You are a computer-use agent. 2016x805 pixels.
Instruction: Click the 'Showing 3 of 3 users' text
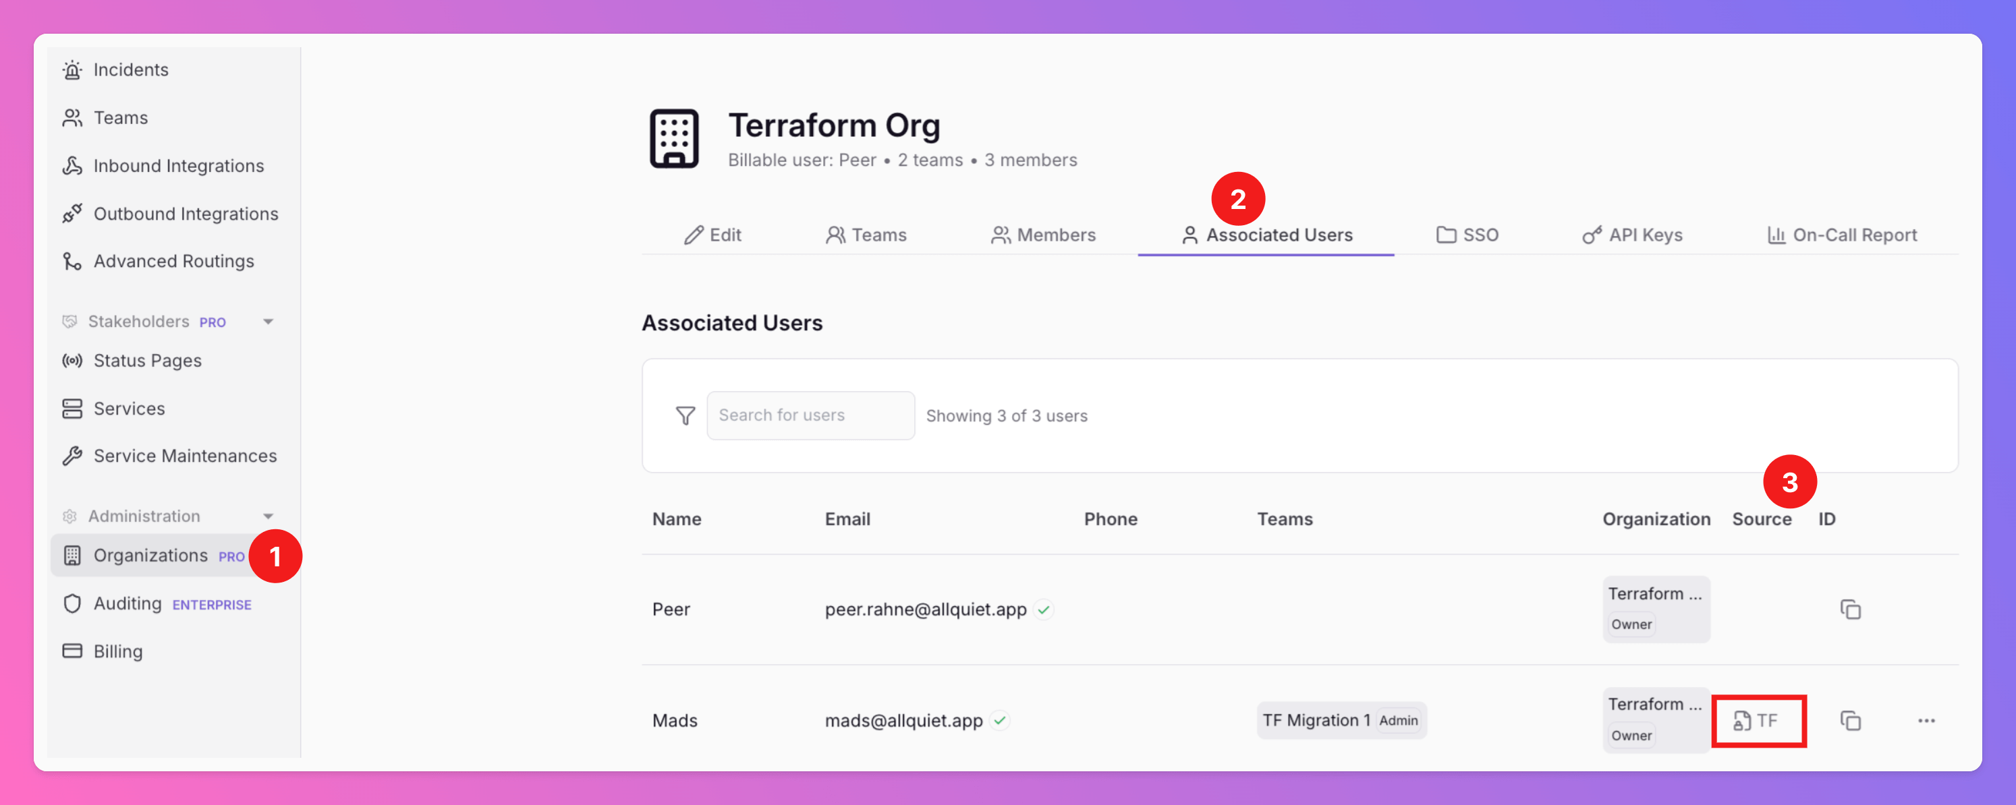1007,415
